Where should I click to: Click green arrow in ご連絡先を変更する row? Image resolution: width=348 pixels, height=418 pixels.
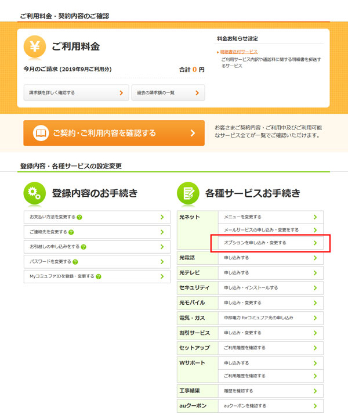162,232
